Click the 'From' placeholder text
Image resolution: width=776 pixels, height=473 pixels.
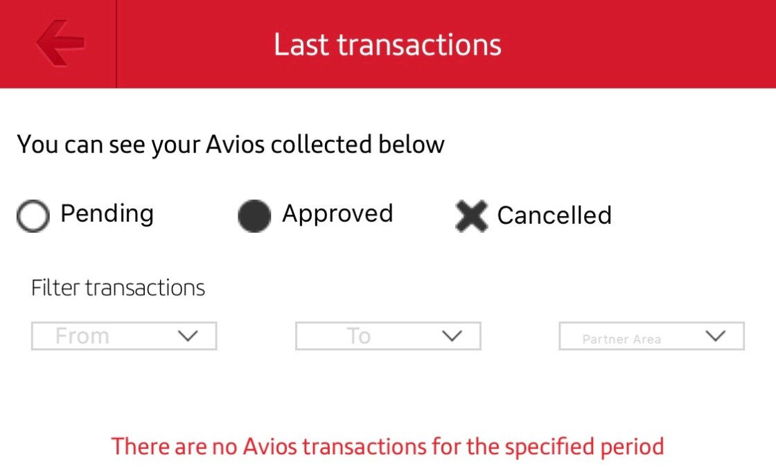tap(82, 336)
